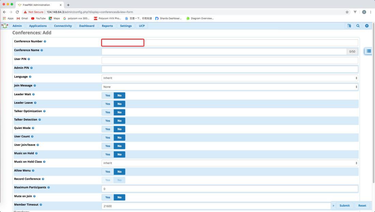Open the Music on Hold Class dropdown
This screenshot has width=375, height=212.
(x=229, y=163)
